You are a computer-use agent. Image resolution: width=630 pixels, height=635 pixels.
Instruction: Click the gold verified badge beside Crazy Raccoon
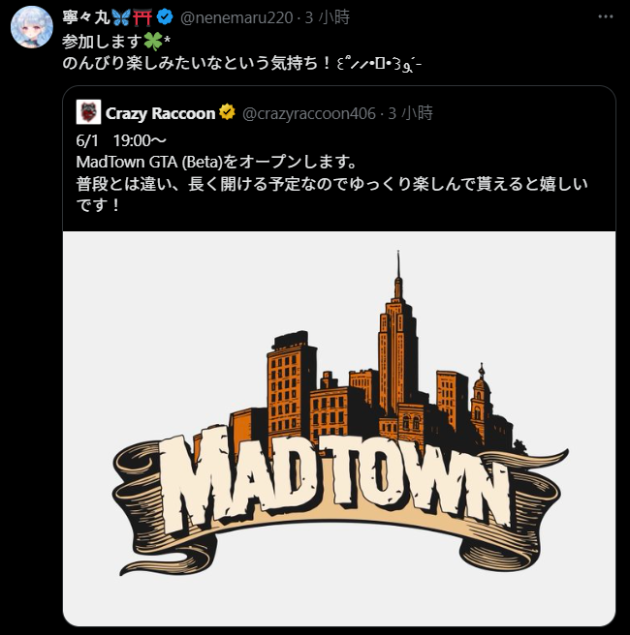pos(228,112)
